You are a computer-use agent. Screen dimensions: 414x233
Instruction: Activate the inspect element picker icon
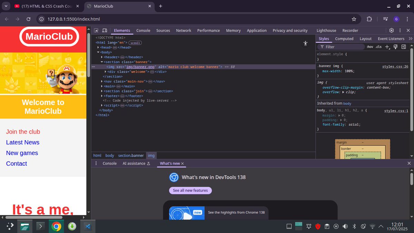point(96,30)
